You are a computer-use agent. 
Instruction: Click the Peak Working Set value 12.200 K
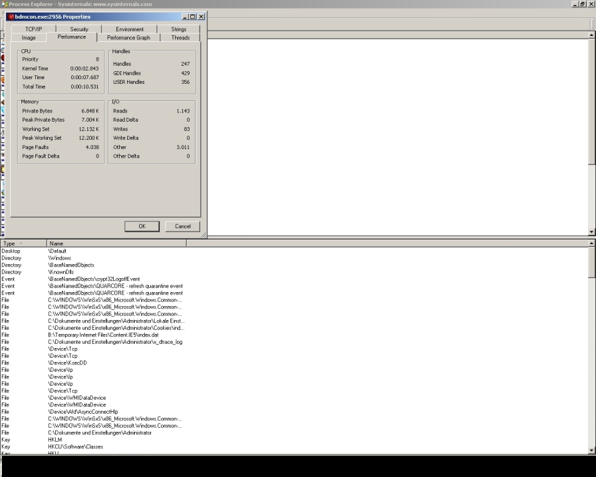click(x=89, y=138)
